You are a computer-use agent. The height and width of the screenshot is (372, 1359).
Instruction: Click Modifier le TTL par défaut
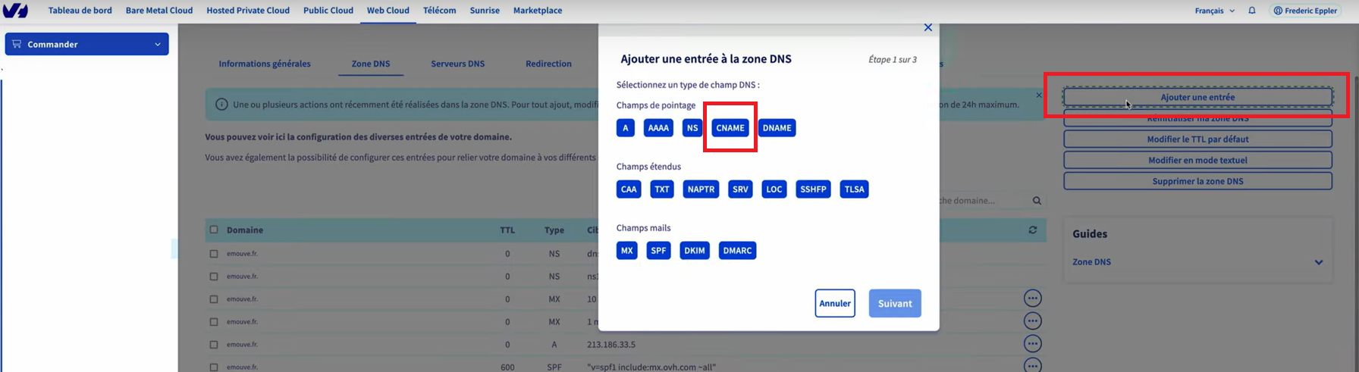[1197, 139]
